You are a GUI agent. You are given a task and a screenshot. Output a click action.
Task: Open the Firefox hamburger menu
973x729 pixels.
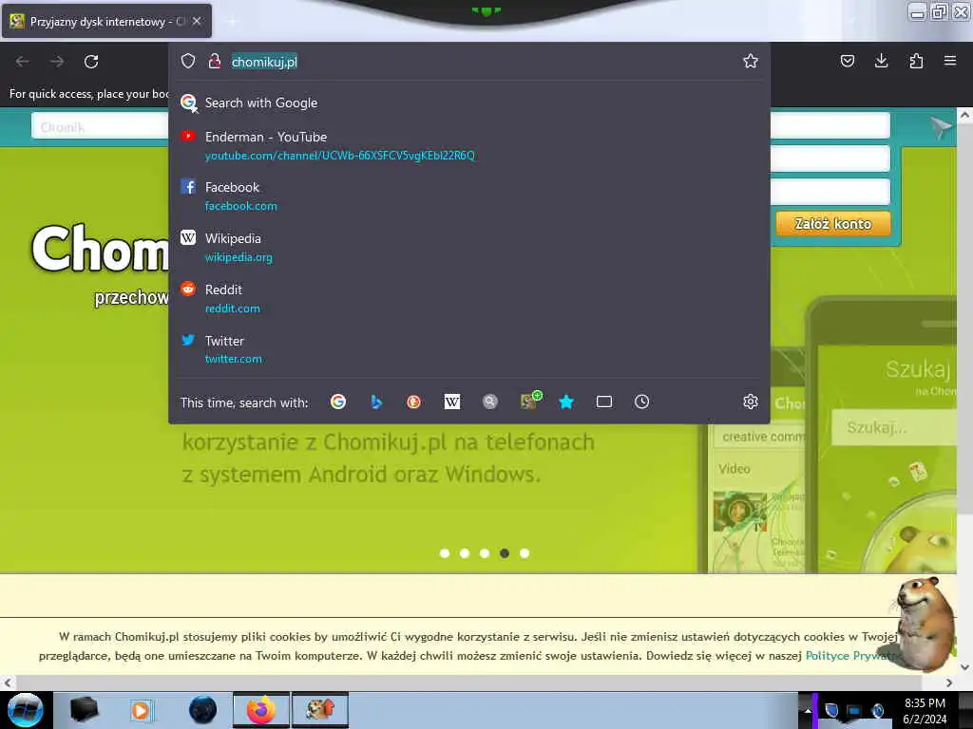pos(949,61)
